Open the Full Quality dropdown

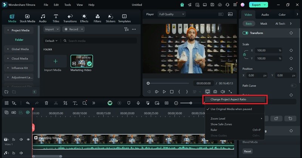[172, 14]
